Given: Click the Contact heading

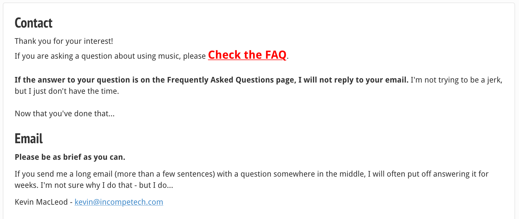Looking at the screenshot, I should [33, 23].
